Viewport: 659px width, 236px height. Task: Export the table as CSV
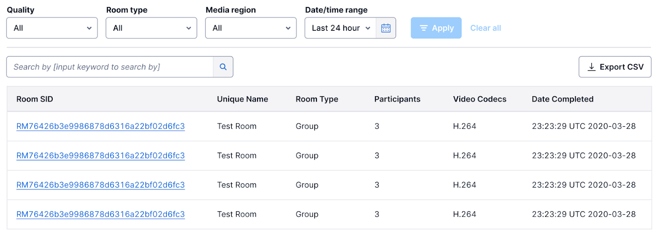(615, 67)
